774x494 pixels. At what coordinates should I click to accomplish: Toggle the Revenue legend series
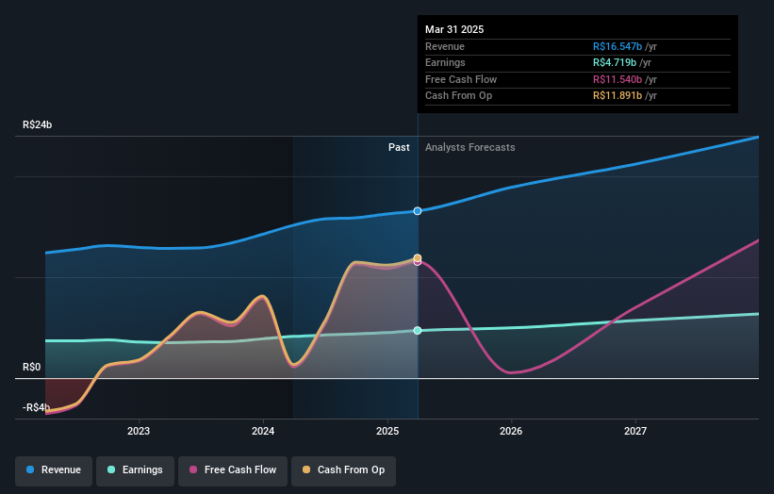tap(54, 469)
